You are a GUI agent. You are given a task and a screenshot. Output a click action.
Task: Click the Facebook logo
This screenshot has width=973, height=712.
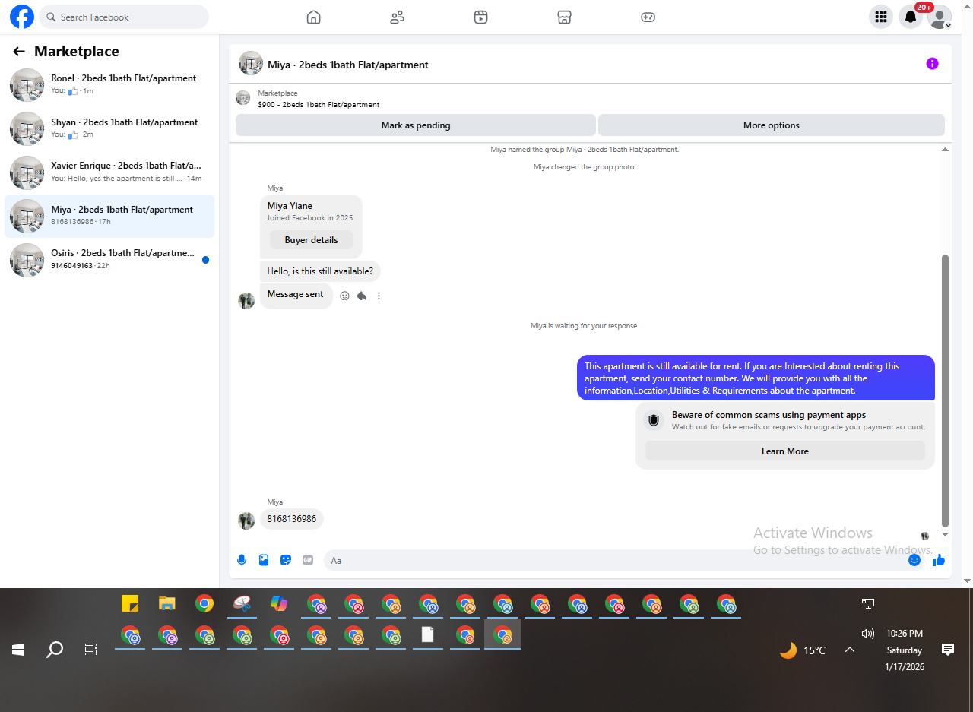click(x=22, y=17)
